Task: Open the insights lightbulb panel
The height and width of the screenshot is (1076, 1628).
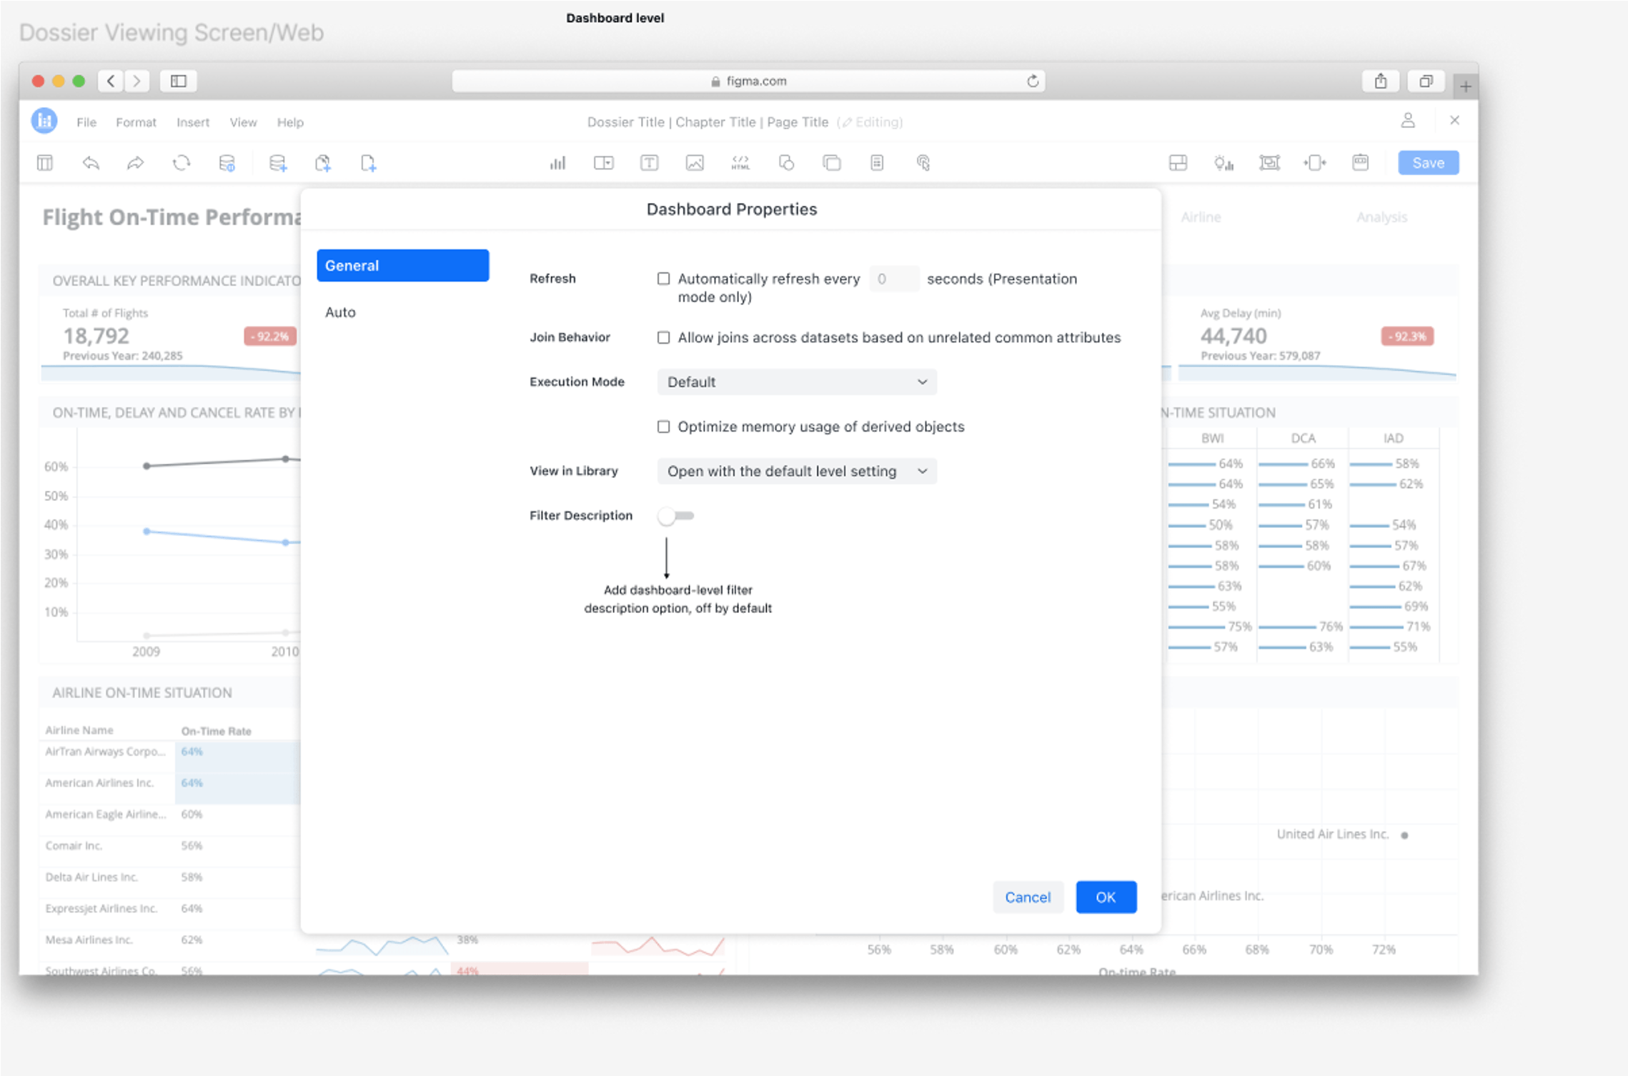Action: pyautogui.click(x=1224, y=163)
